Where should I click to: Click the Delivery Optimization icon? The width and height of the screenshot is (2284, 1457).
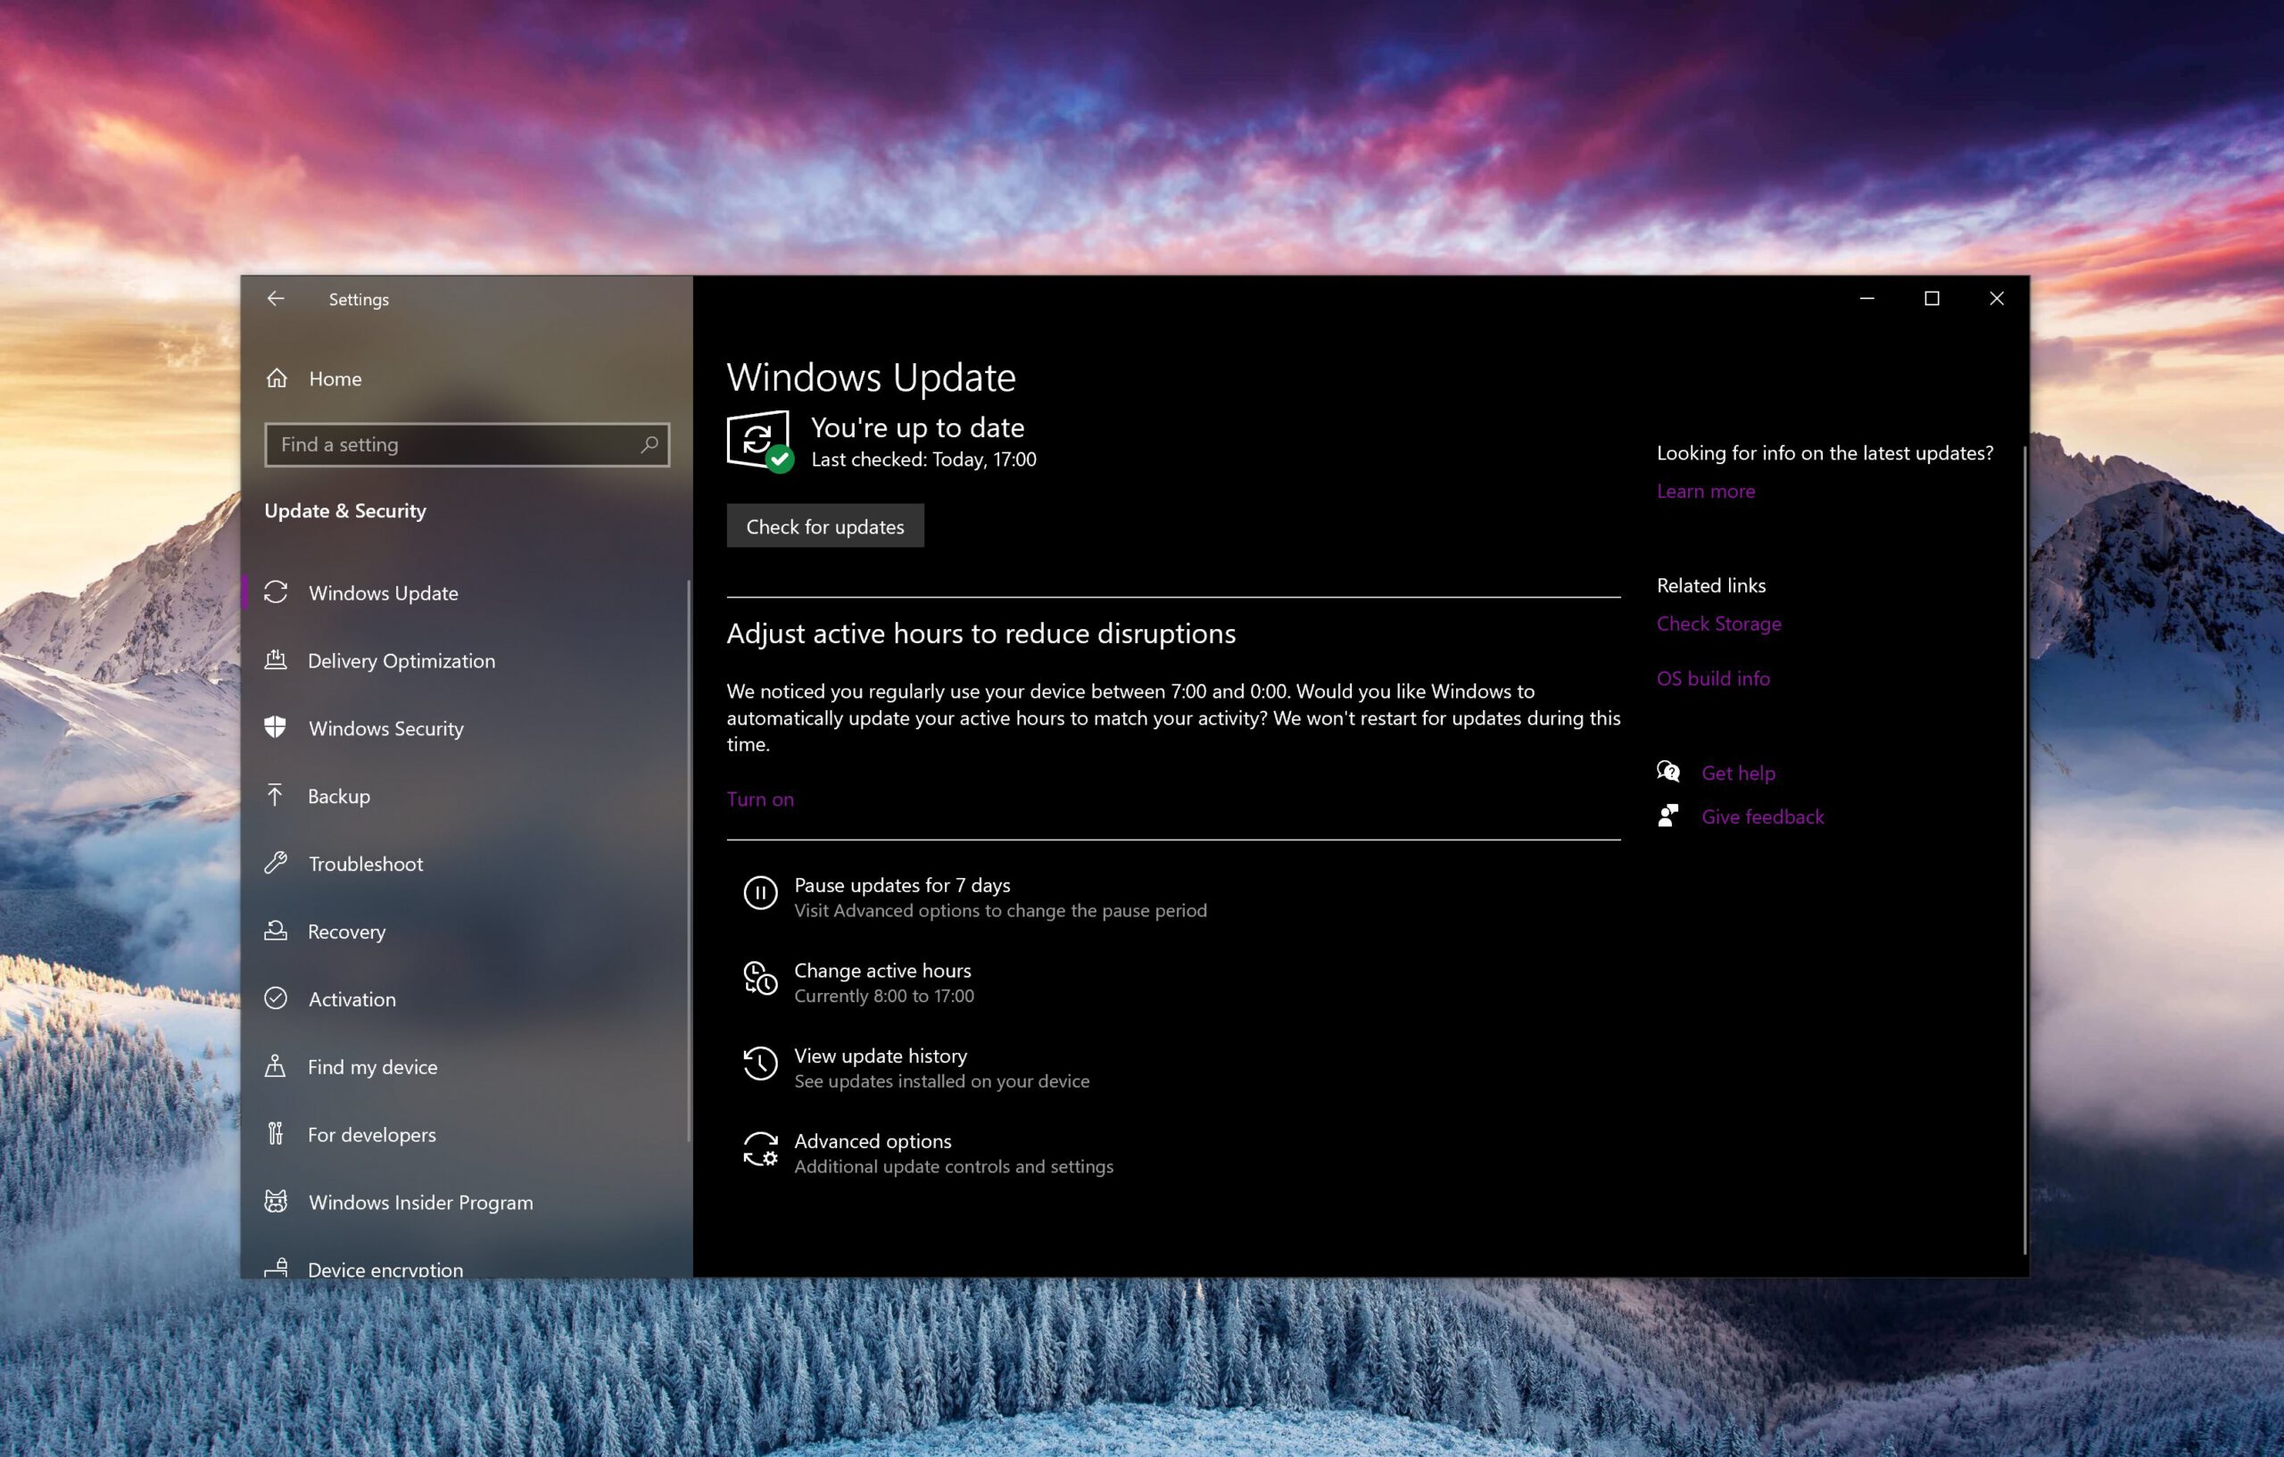[275, 659]
